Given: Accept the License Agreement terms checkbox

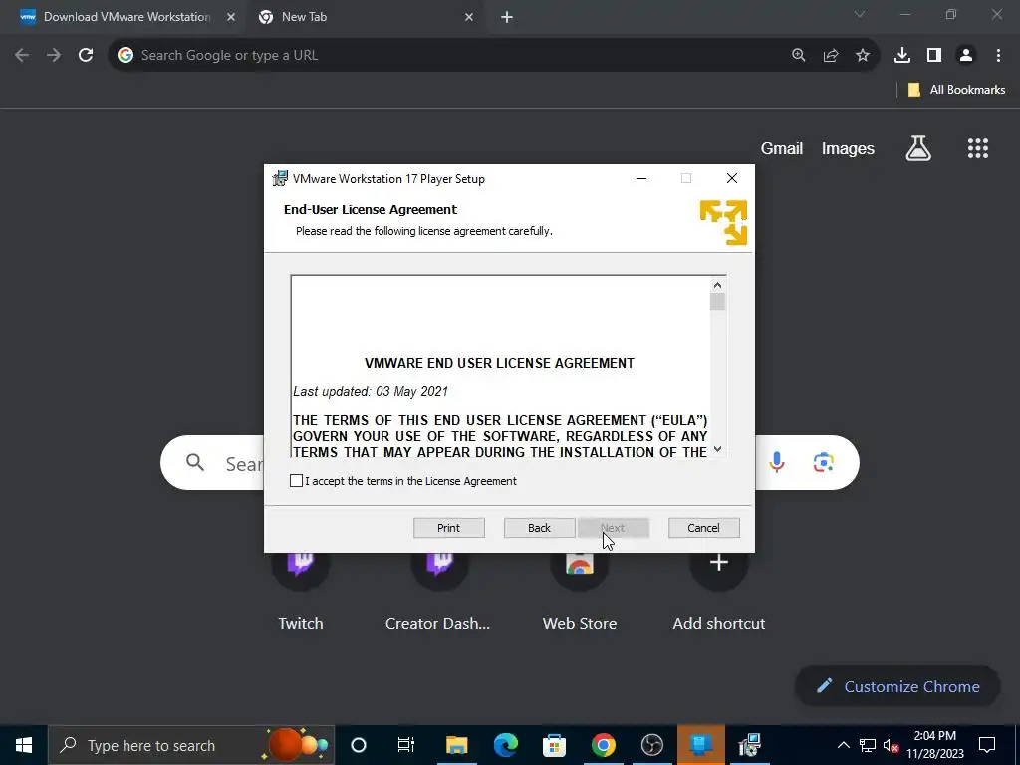Looking at the screenshot, I should coord(296,481).
